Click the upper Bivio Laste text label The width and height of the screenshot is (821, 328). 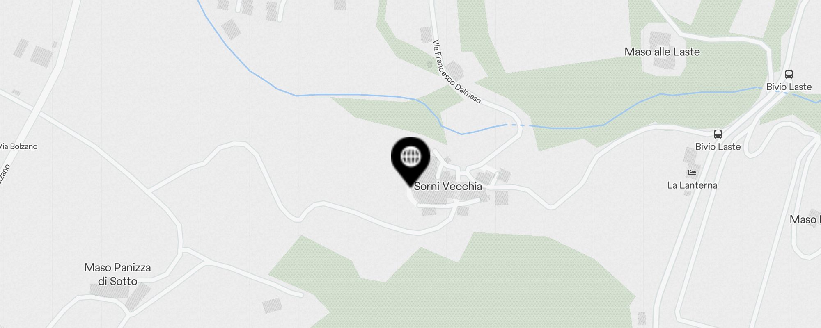click(789, 87)
